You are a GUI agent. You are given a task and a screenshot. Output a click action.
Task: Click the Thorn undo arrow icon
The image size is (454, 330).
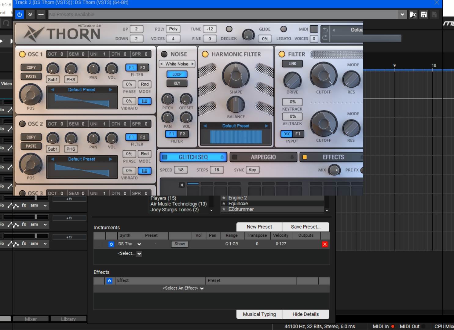(325, 30)
